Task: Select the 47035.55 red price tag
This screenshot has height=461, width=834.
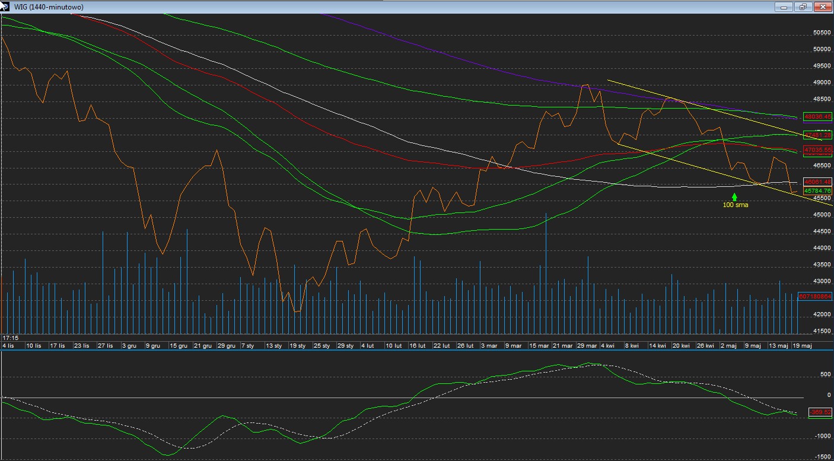Action: pos(817,150)
